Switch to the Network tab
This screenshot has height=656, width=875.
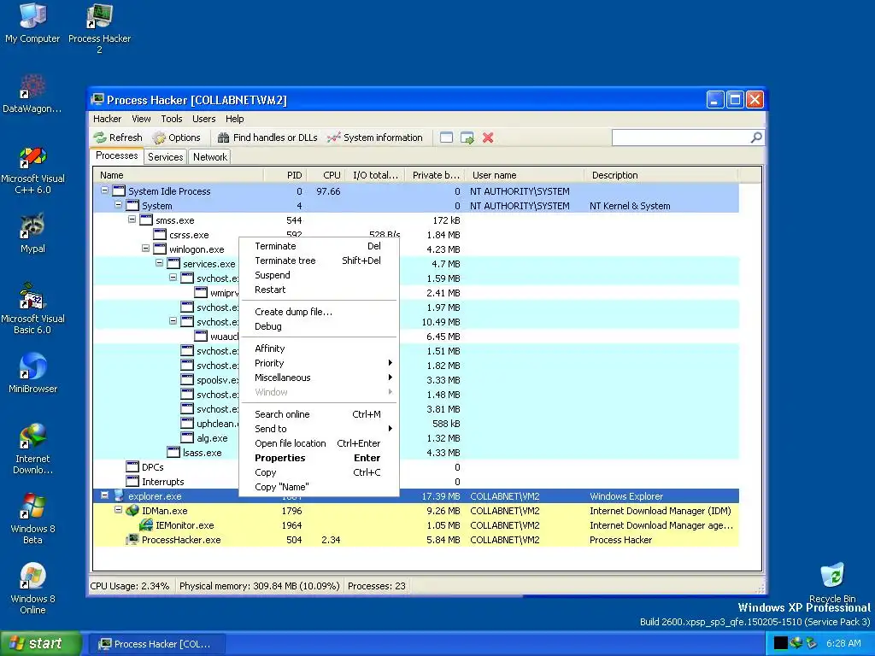(210, 157)
